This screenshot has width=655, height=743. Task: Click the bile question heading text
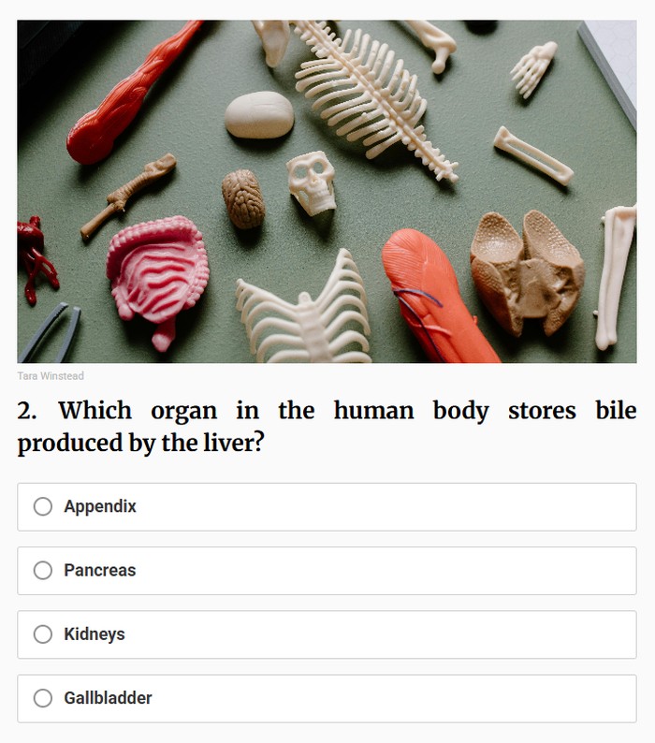coord(327,426)
